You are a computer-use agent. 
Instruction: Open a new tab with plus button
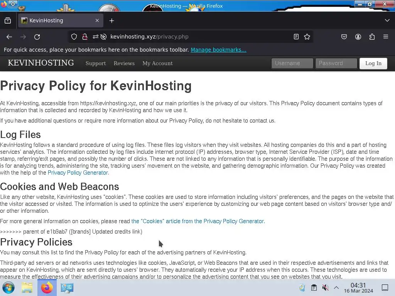point(111,21)
